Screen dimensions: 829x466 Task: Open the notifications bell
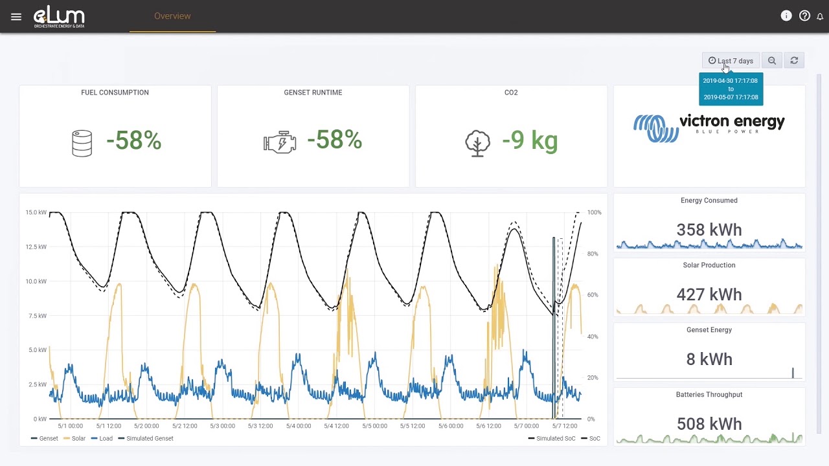click(820, 17)
